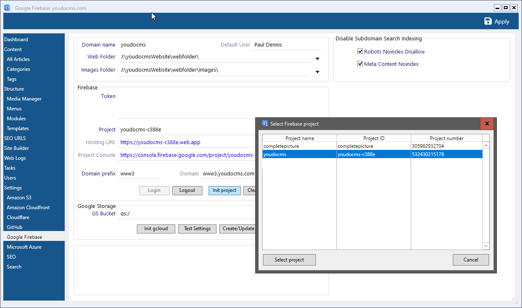Click the GS Bucket field
Viewport: 522px width, 308px height.
(187, 214)
